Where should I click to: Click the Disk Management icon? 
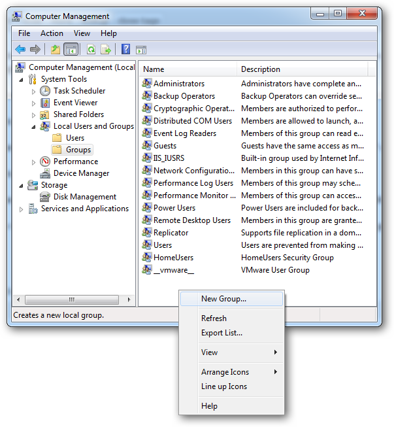coord(45,197)
